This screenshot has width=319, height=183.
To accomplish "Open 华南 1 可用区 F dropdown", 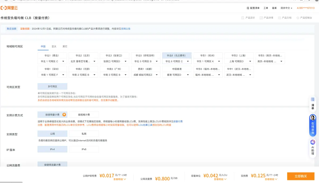I will click(x=52, y=75).
